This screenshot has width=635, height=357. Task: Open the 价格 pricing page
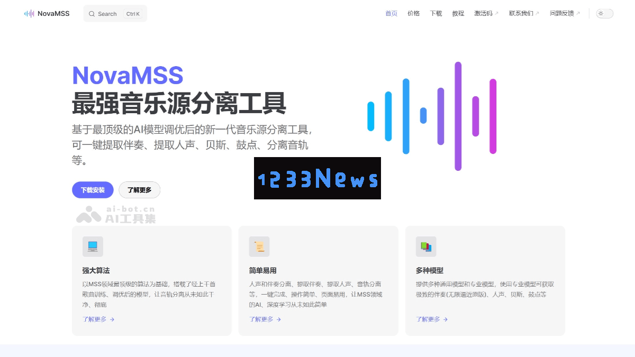[414, 14]
